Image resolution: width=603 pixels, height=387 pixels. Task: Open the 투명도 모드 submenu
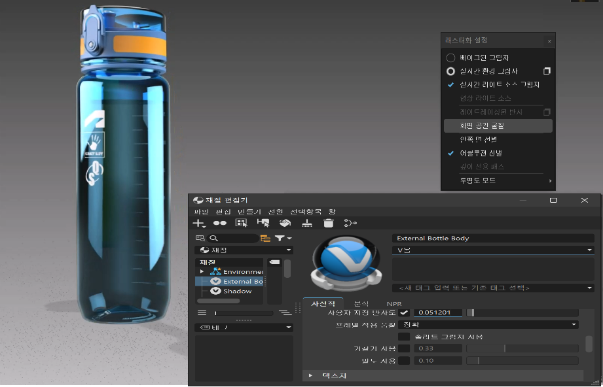(x=498, y=180)
